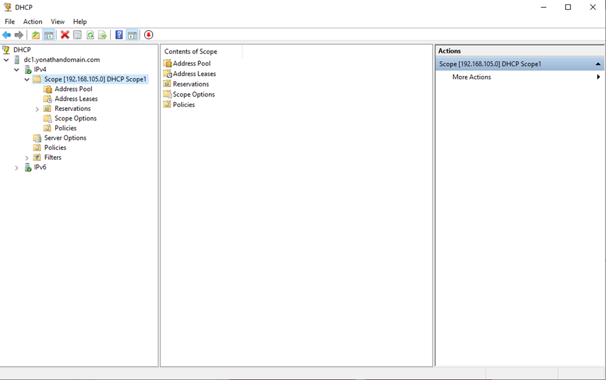
Task: Select the IPv4-level Policies node below Server Options
Action: 55,147
